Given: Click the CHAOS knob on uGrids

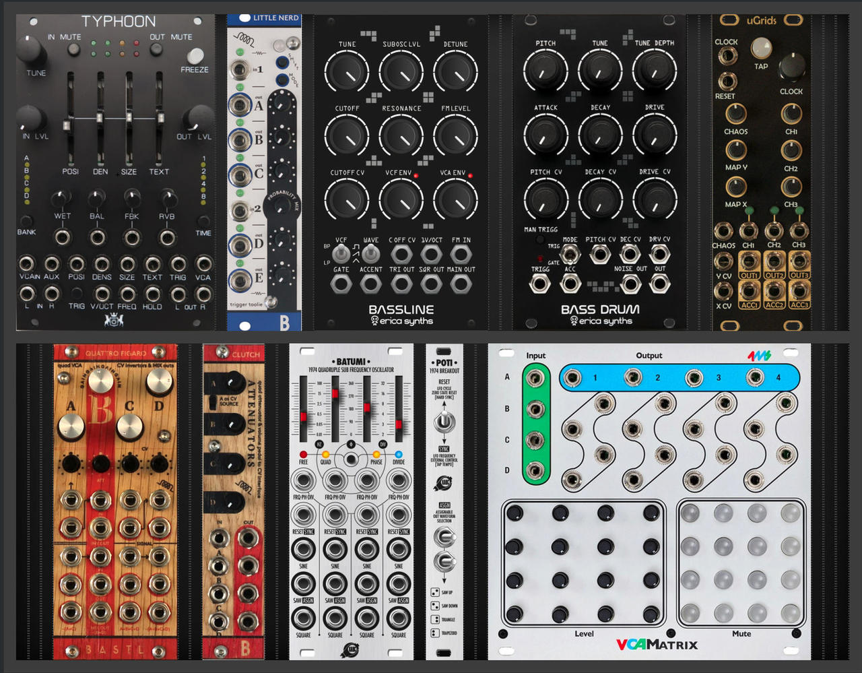Looking at the screenshot, I should (x=735, y=113).
